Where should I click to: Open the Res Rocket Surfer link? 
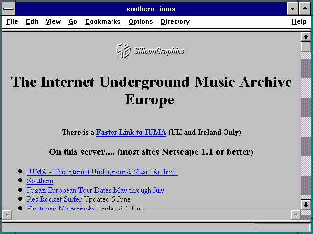coord(54,199)
